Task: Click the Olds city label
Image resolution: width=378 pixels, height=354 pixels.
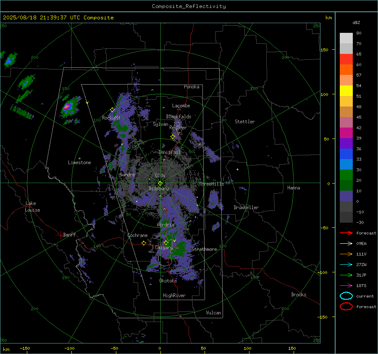Action: [x=160, y=176]
